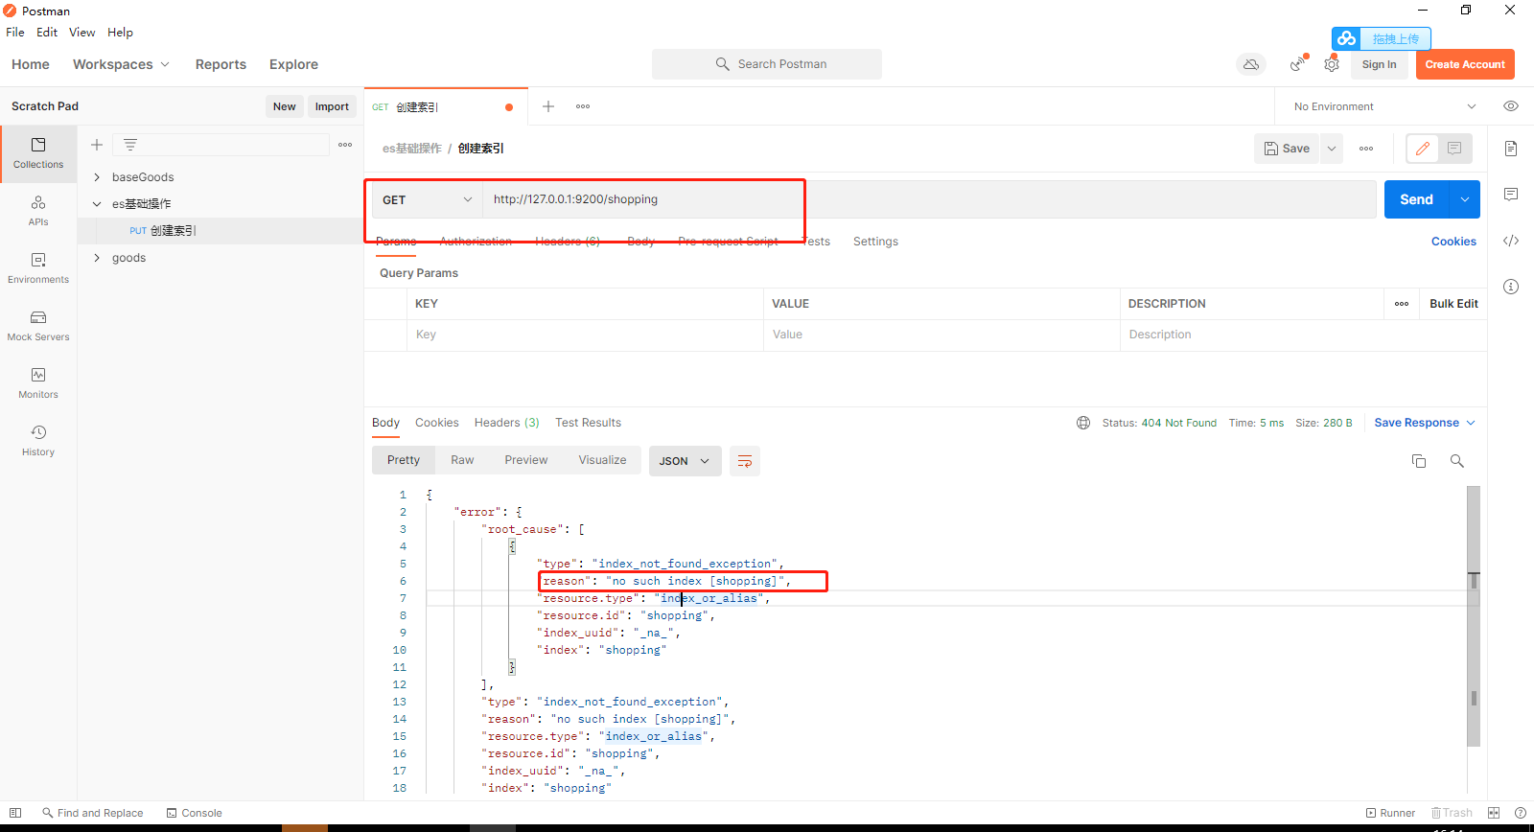
Task: Expand the goods collection
Action: [97, 258]
